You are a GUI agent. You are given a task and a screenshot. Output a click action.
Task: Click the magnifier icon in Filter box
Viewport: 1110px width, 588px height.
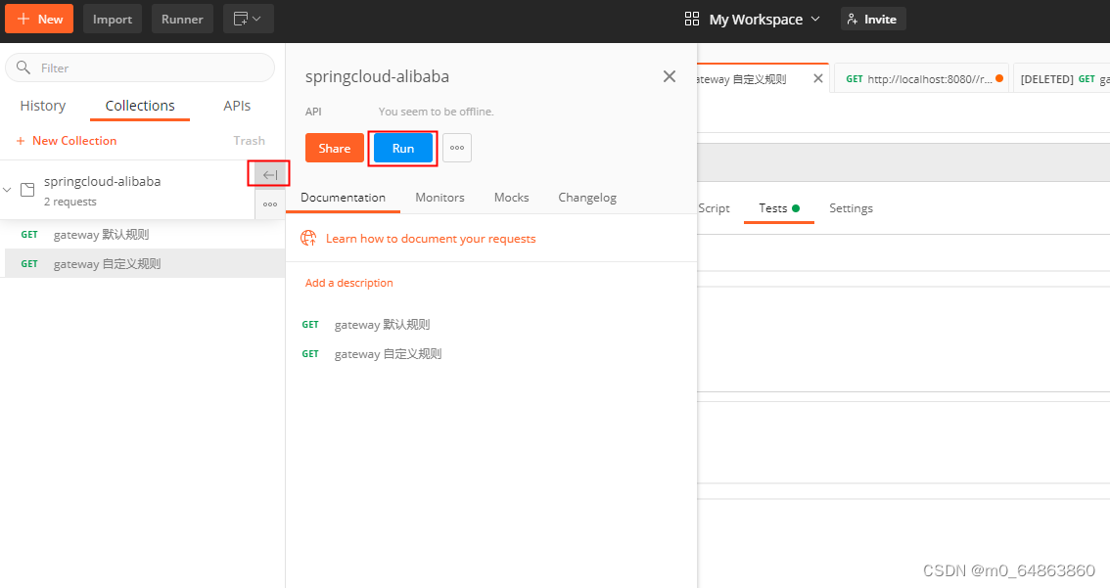pyautogui.click(x=23, y=68)
